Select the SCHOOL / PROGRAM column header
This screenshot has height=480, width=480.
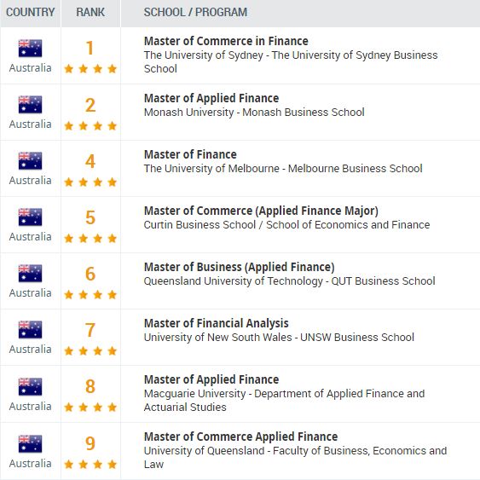click(x=195, y=12)
